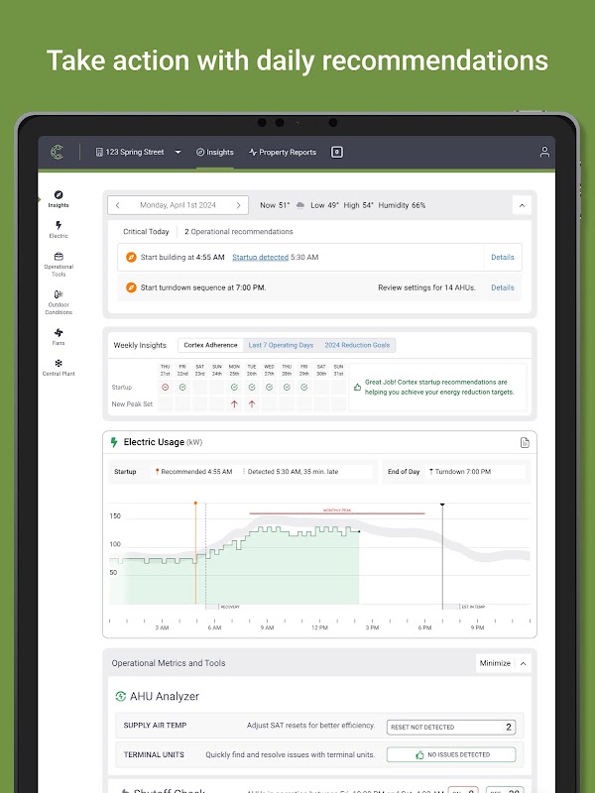Select Insights in the left sidebar
The image size is (595, 793).
pos(59,199)
